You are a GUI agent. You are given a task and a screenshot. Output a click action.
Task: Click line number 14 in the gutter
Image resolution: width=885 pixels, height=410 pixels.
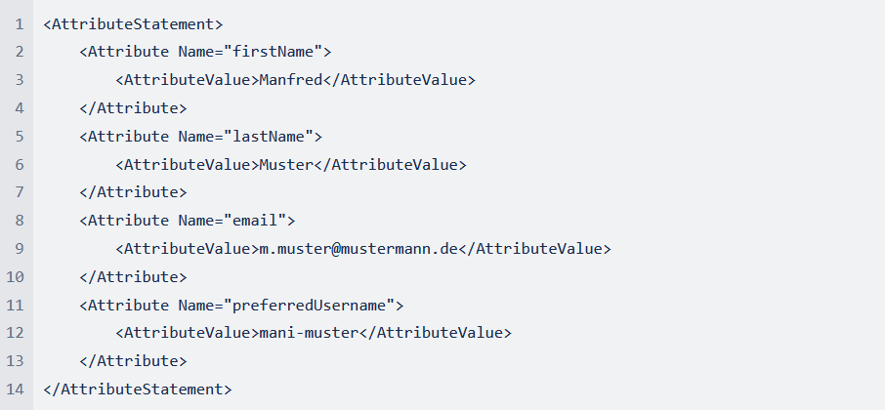15,389
